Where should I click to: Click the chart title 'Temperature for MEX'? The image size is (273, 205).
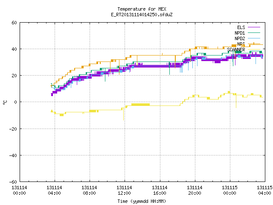142,9
